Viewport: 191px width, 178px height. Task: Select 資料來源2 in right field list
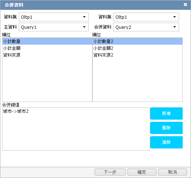138,55
